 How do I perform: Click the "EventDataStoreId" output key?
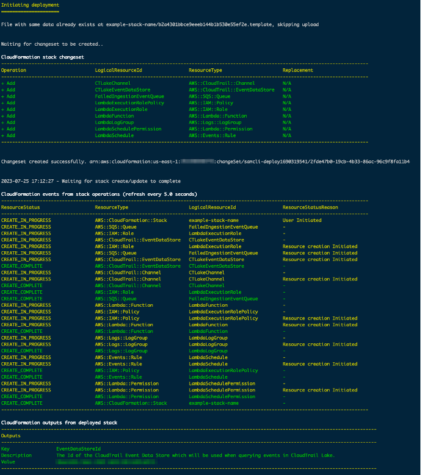[79, 449]
